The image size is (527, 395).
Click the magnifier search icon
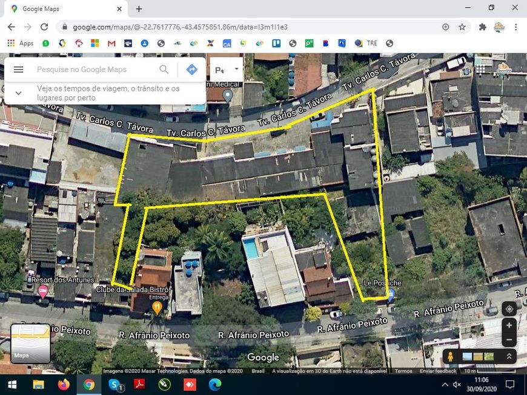click(164, 70)
